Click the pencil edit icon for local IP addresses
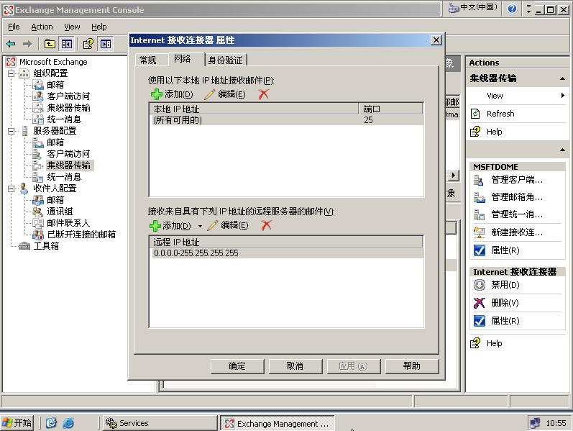 point(210,94)
